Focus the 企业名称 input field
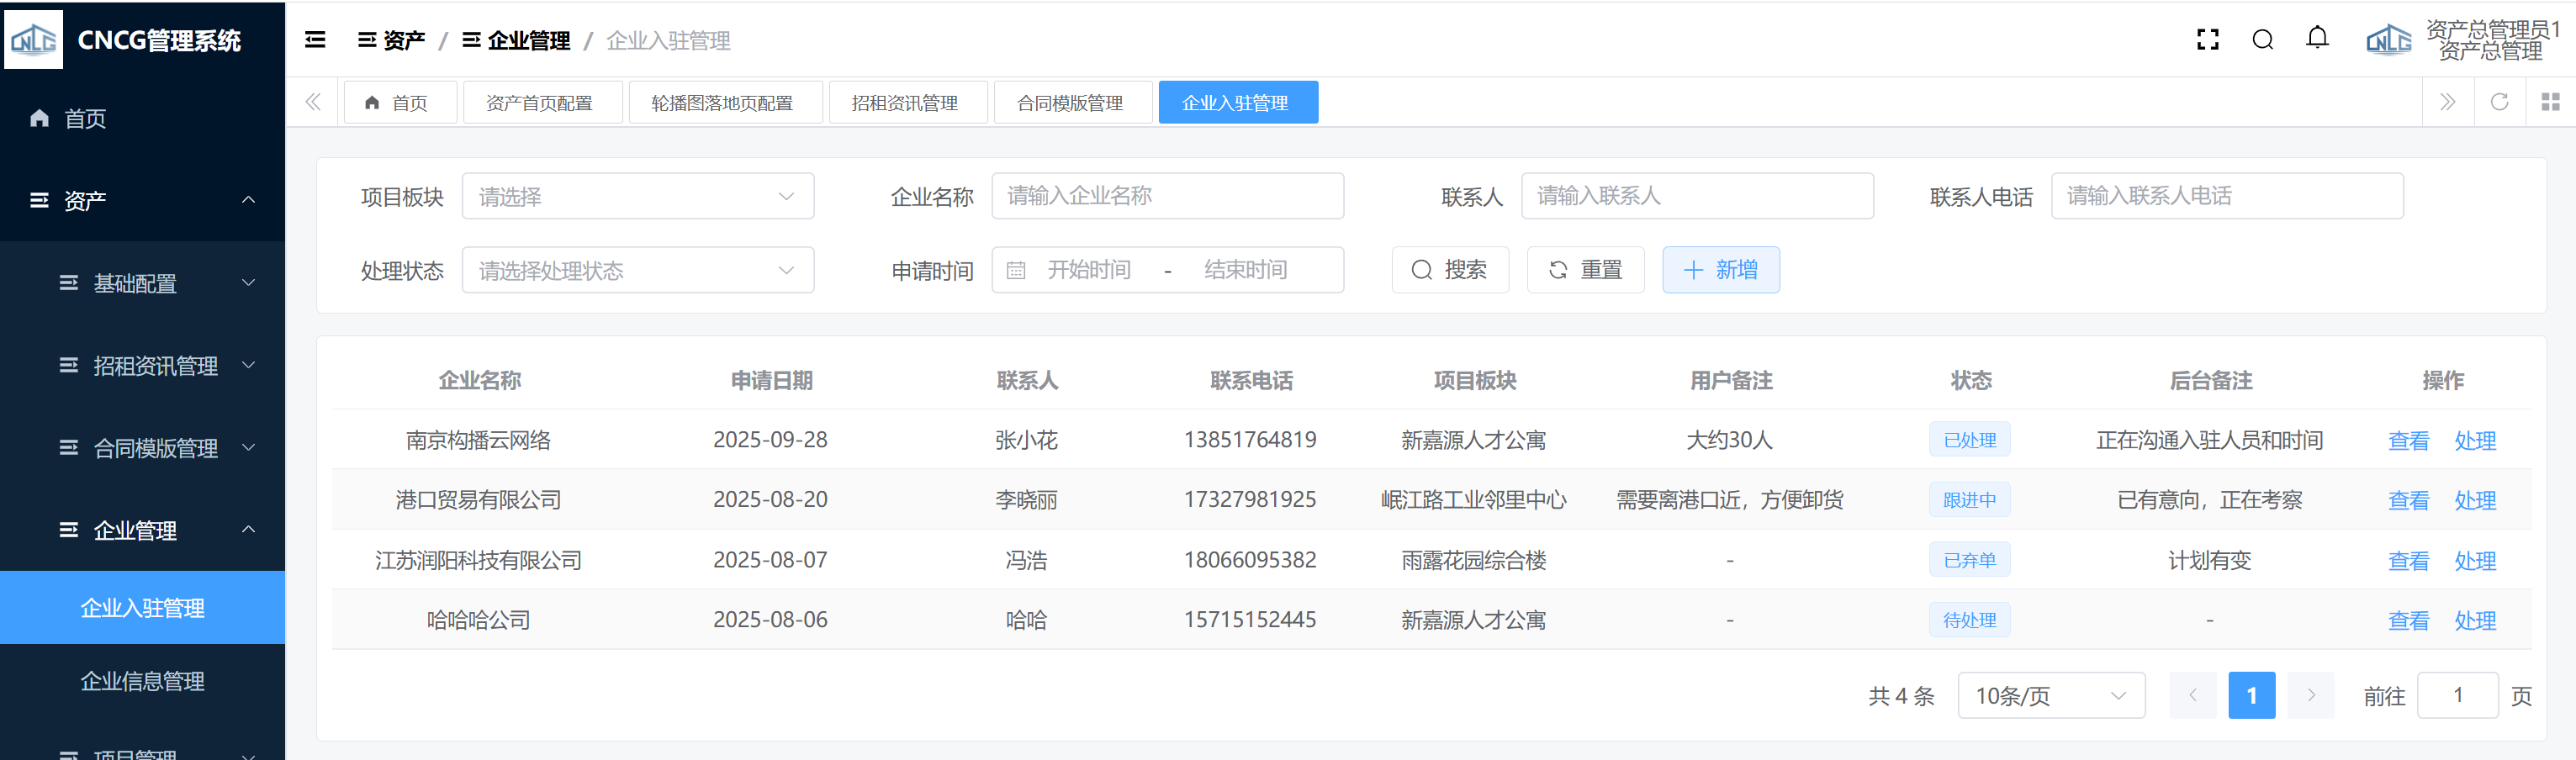Image resolution: width=2576 pixels, height=760 pixels. (1166, 196)
